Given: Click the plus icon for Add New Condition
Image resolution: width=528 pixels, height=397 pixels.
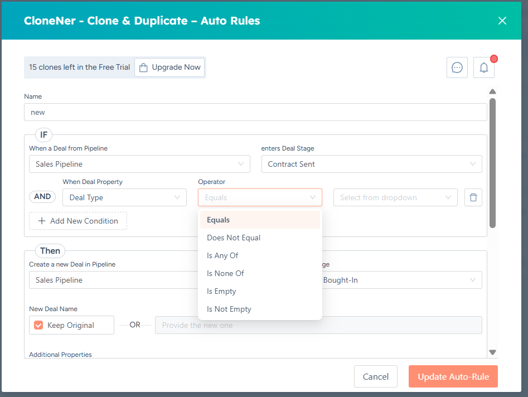Looking at the screenshot, I should pos(42,221).
